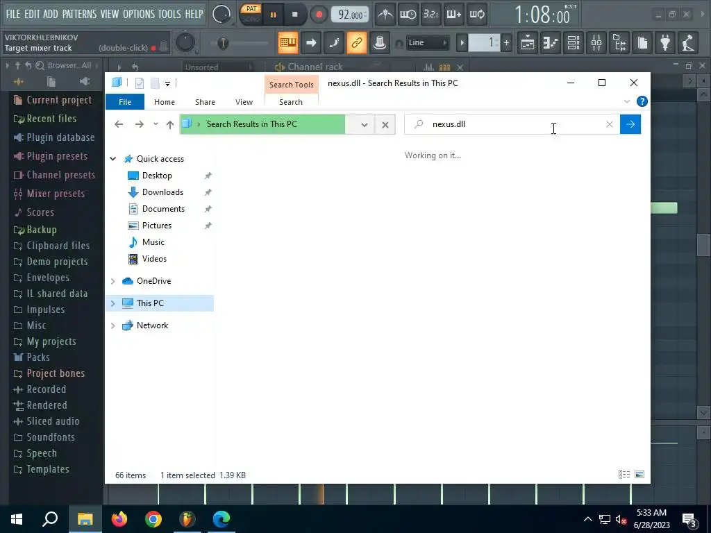Toggle loop recording icon
The image size is (711, 533).
pyautogui.click(x=477, y=15)
